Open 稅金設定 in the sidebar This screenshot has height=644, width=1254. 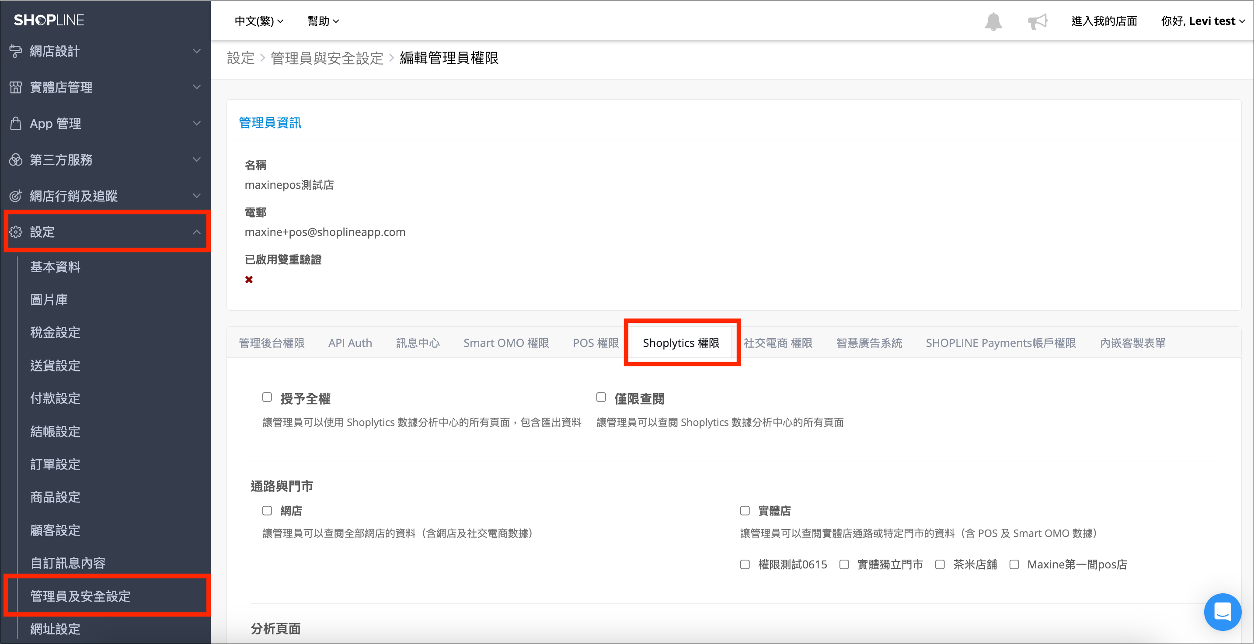(x=55, y=332)
